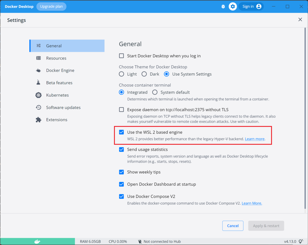The image size is (308, 245).
Task: Click the Apply & restart button
Action: (266, 226)
